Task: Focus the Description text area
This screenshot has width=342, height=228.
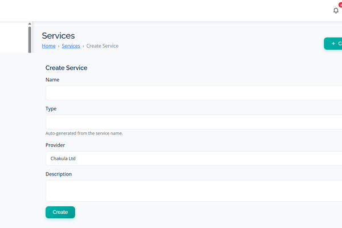Action: [194, 190]
